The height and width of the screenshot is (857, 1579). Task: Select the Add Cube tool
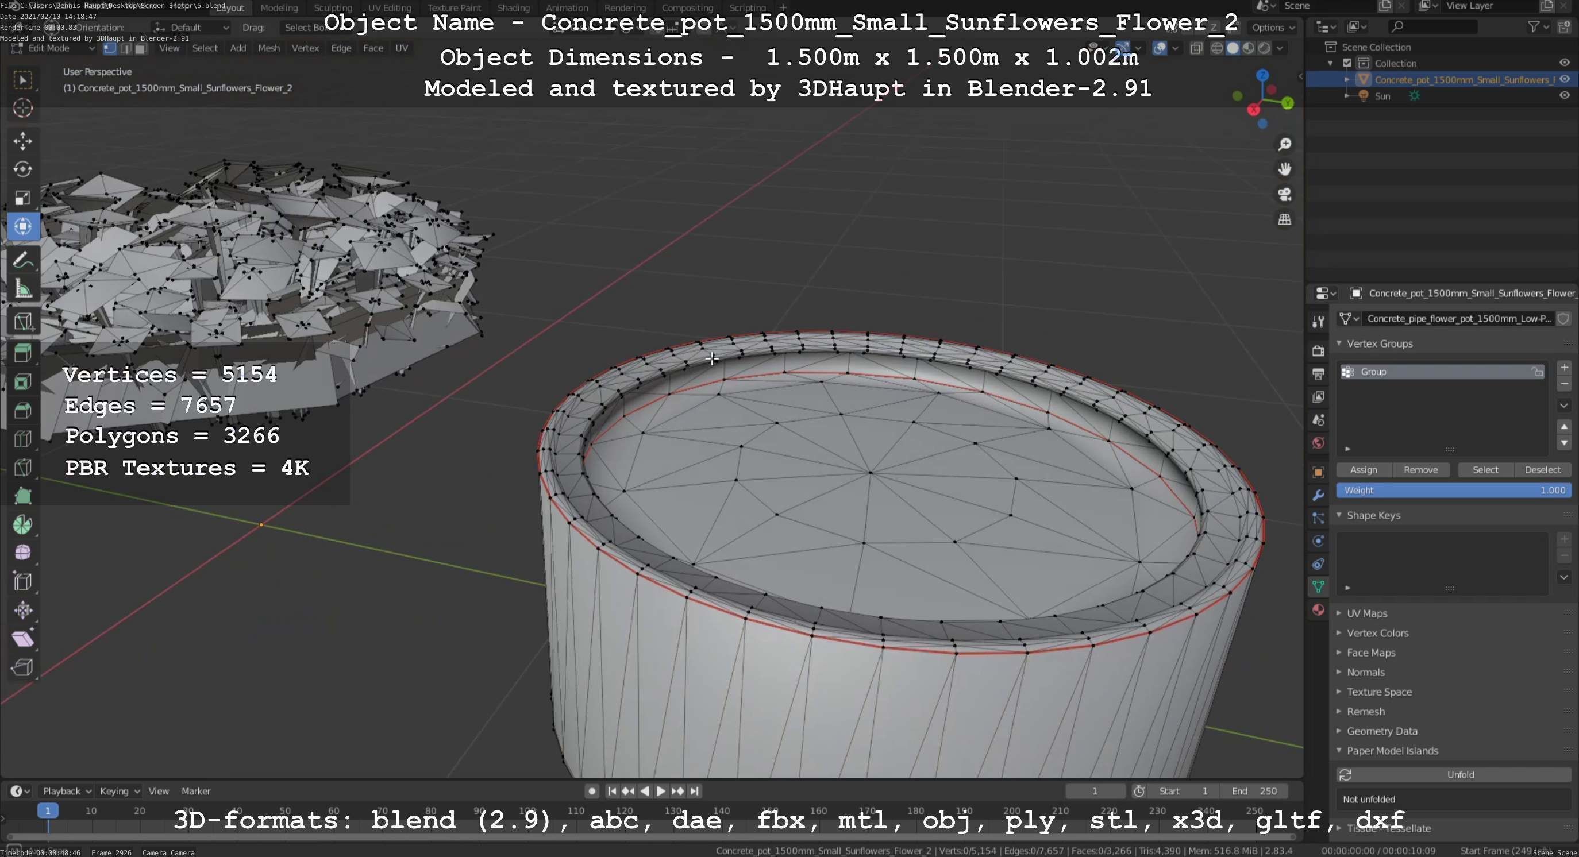click(22, 322)
